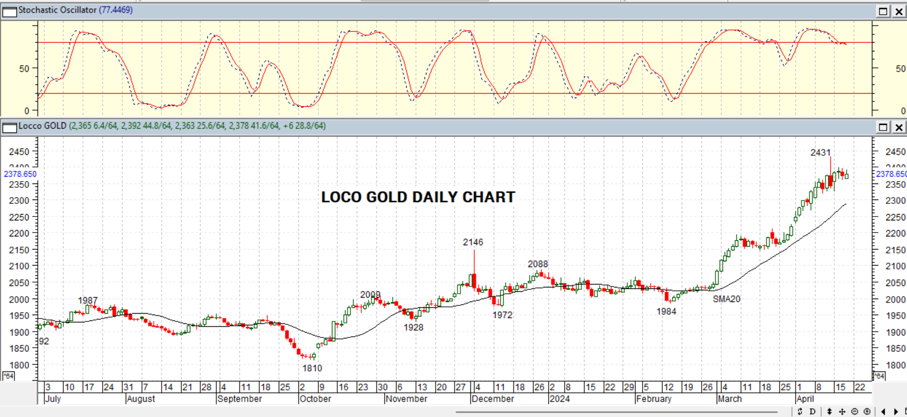
Task: Click the blue 2378.650 value on left axis
Action: click(x=20, y=174)
